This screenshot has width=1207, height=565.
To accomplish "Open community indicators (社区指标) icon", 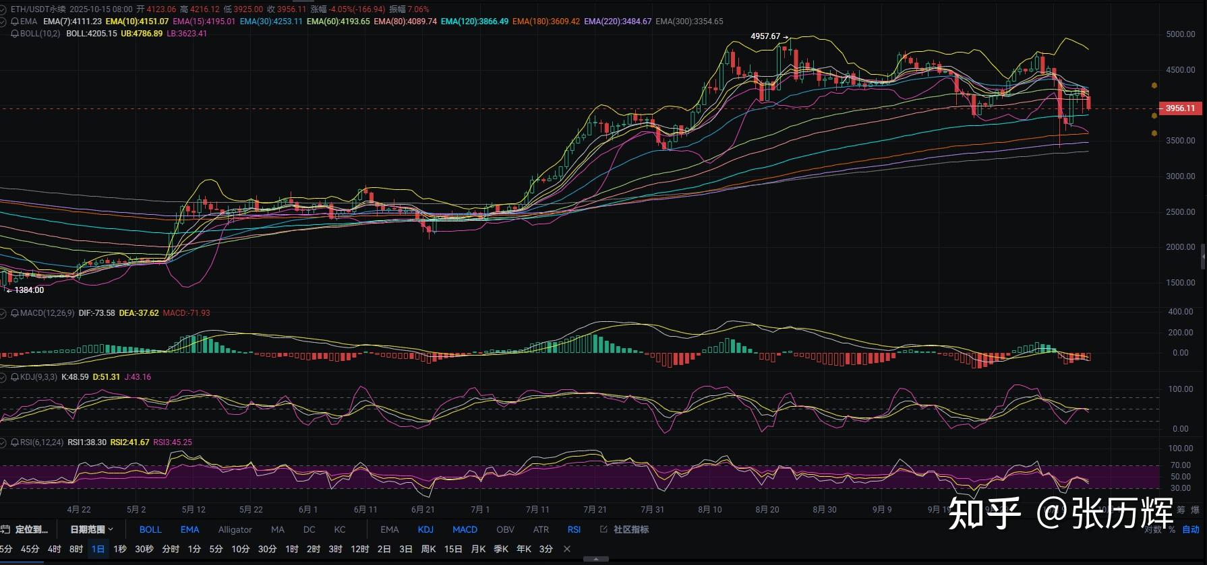I will click(x=603, y=529).
